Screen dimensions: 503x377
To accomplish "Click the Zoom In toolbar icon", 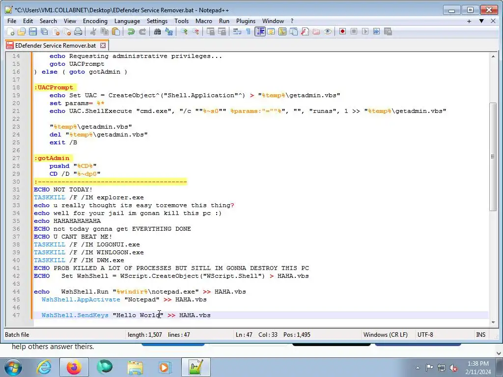I will [184, 31].
